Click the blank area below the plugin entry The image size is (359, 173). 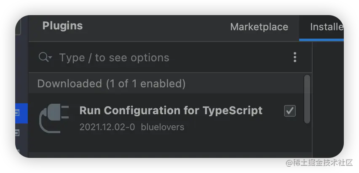(169, 145)
